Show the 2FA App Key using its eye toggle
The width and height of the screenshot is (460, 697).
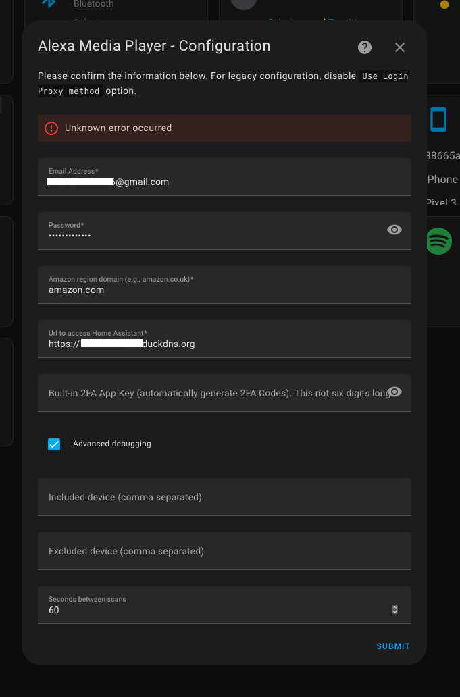point(394,392)
